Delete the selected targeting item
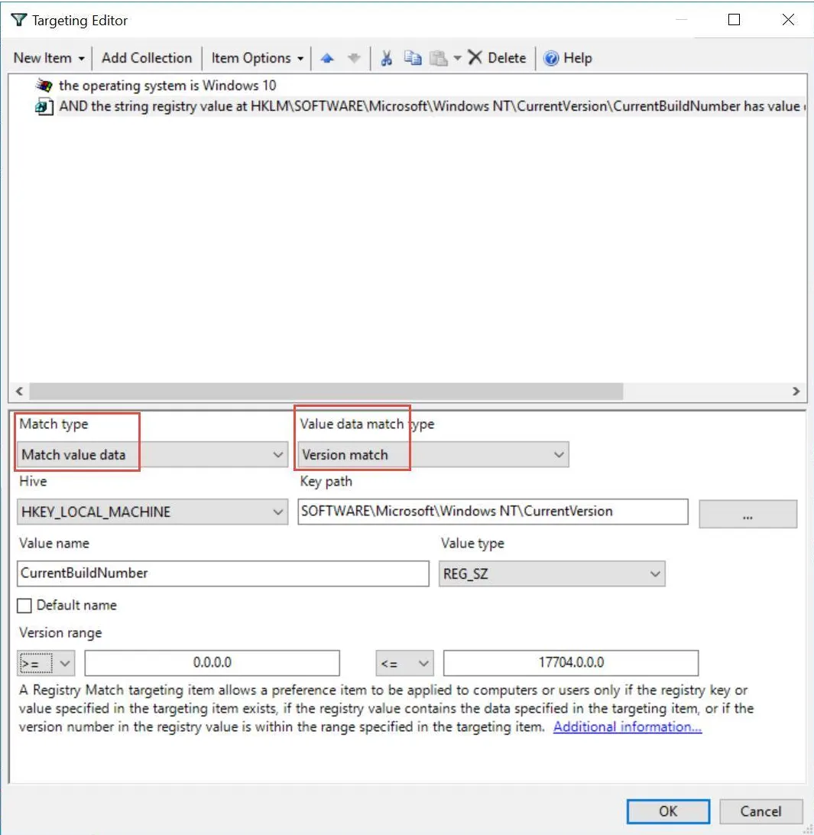Image resolution: width=814 pixels, height=835 pixels. [497, 58]
